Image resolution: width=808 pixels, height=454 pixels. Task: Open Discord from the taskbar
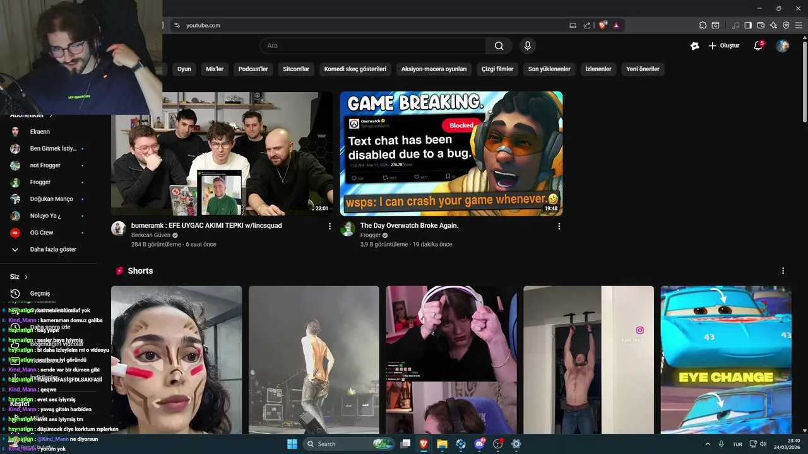point(479,444)
